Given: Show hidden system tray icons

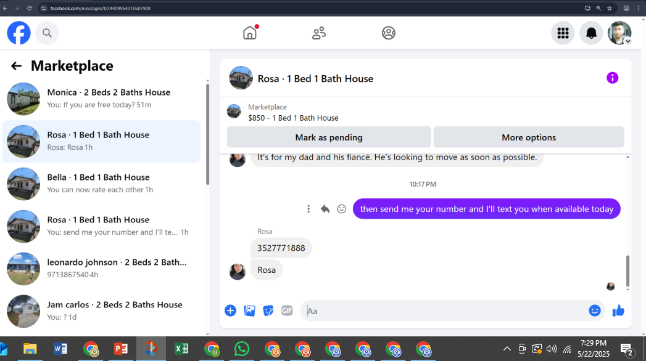Looking at the screenshot, I should (507, 349).
